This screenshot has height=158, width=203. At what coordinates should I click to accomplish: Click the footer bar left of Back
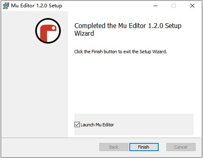50,147
